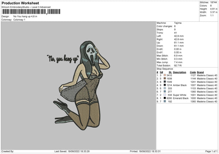The image size is (219, 154).
Task: Click the Max Jump value '7.4 mm'
Action: (x=178, y=62)
